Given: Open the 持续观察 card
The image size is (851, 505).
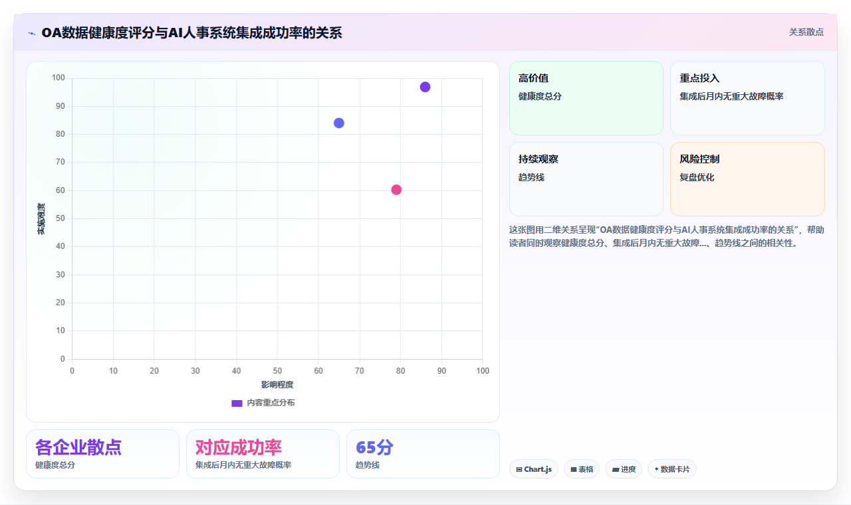Looking at the screenshot, I should tap(586, 179).
